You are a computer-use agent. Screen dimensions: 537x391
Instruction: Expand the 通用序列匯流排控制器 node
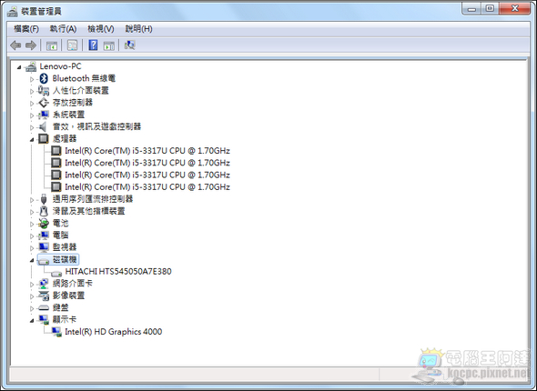(32, 200)
